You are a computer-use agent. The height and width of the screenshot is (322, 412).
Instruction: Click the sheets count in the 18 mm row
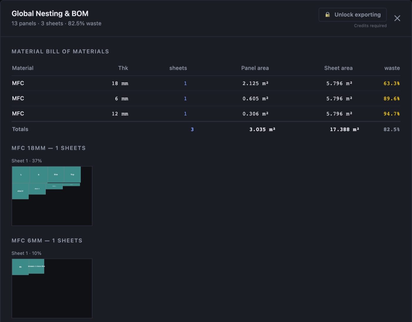click(x=185, y=83)
